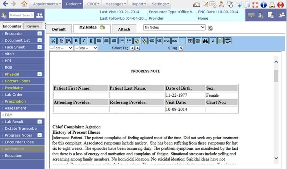Click the cut scissors icon
Viewport: 287px width, 169px height.
pyautogui.click(x=53, y=41)
